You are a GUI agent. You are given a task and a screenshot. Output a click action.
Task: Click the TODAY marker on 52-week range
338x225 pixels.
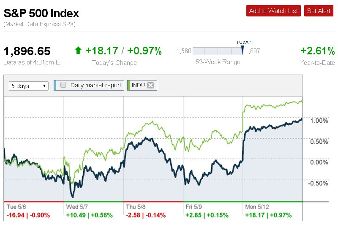click(x=243, y=50)
